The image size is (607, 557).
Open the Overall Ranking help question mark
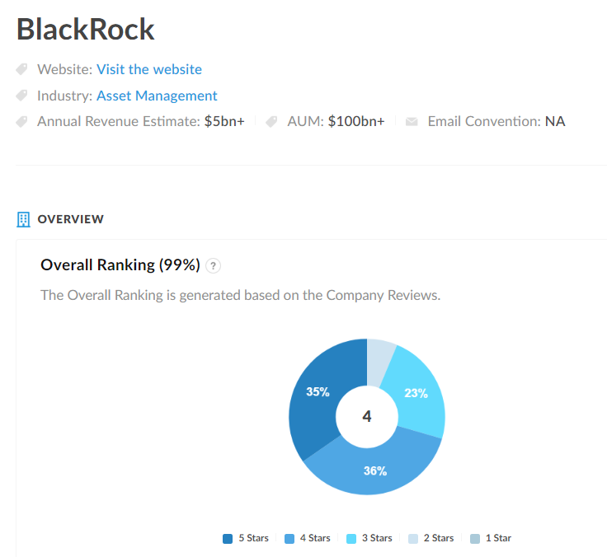[x=214, y=265]
